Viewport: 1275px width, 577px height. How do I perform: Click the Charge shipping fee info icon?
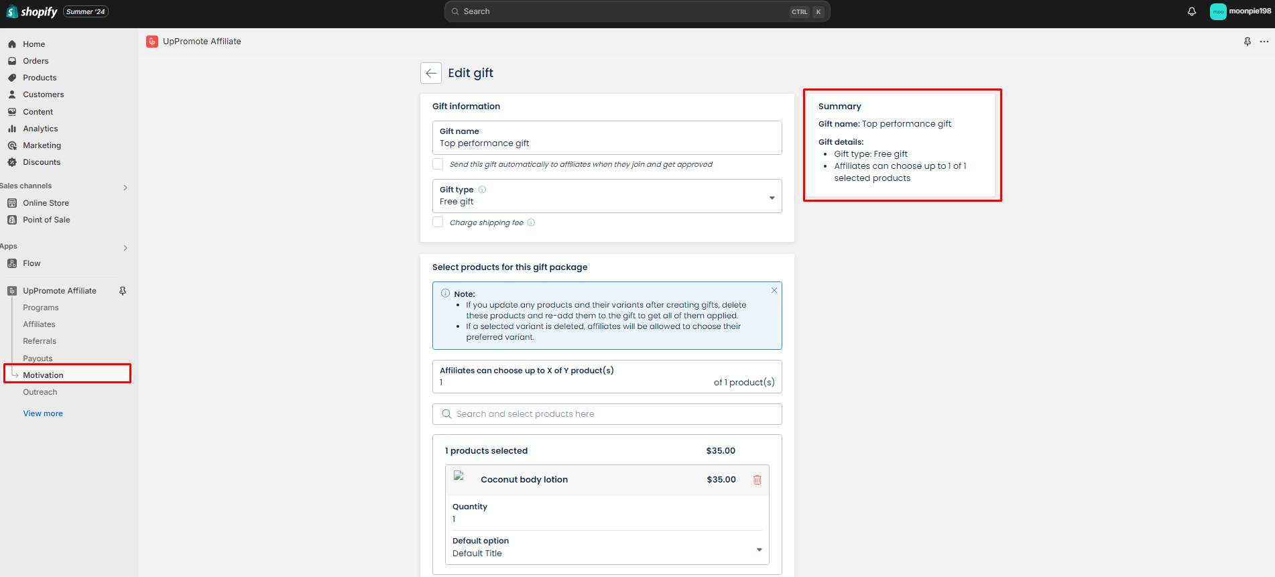531,222
